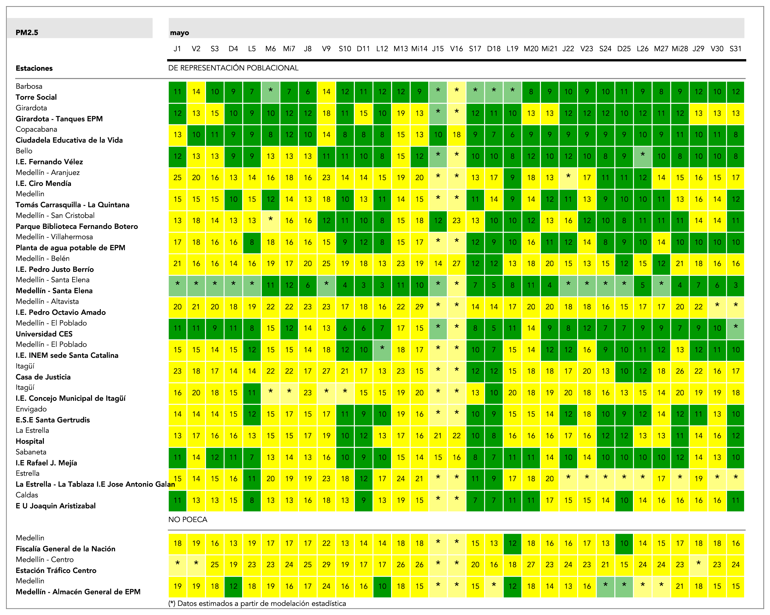Screen dimensions: 770x615
Task: Select 'Universidad CES' station name
Action: coord(44,334)
